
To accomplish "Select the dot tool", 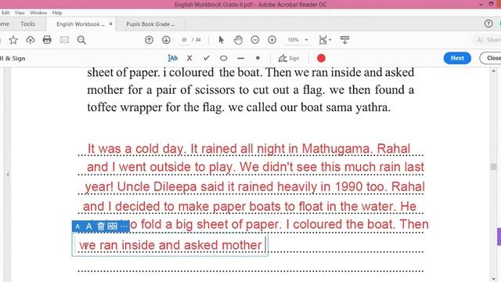I will point(258,58).
